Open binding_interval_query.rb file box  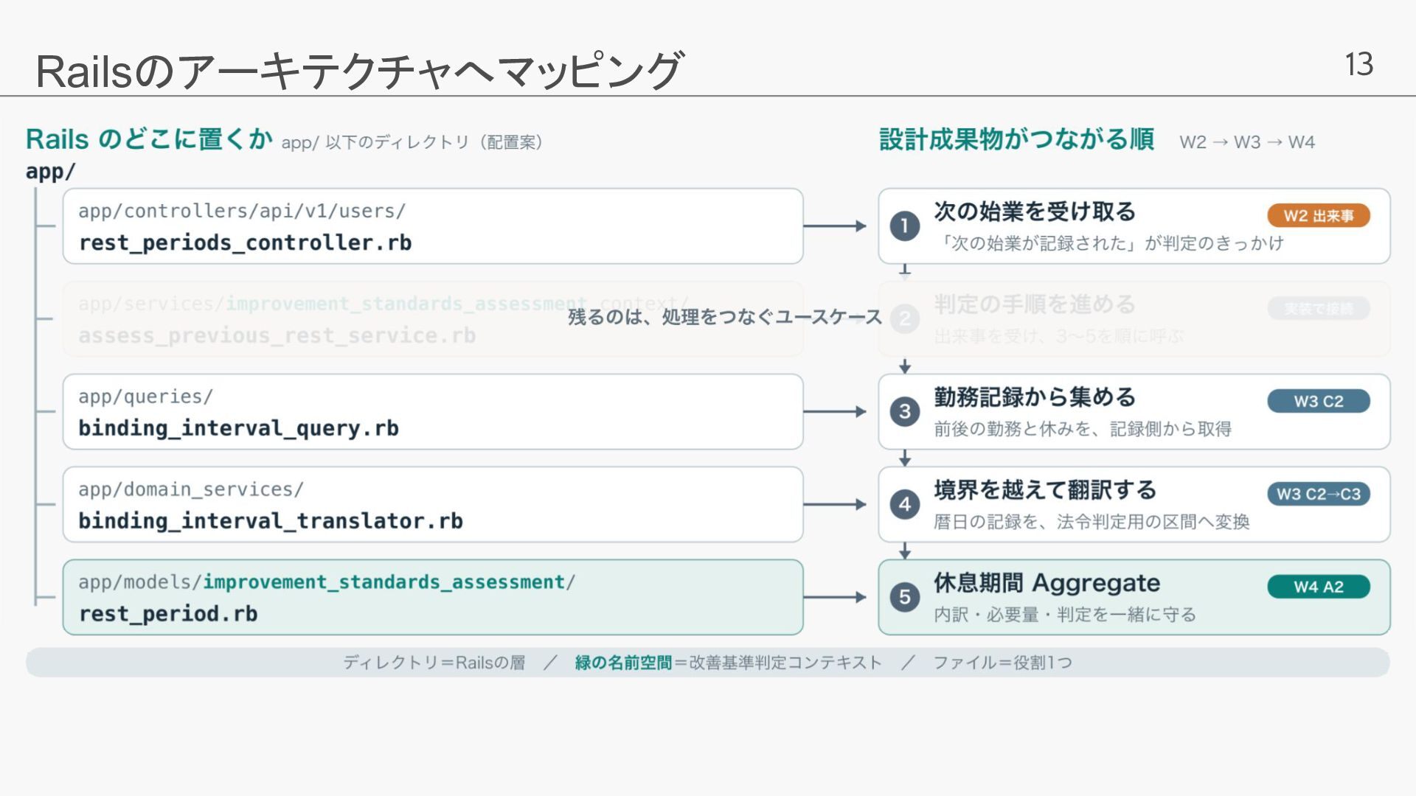(433, 412)
